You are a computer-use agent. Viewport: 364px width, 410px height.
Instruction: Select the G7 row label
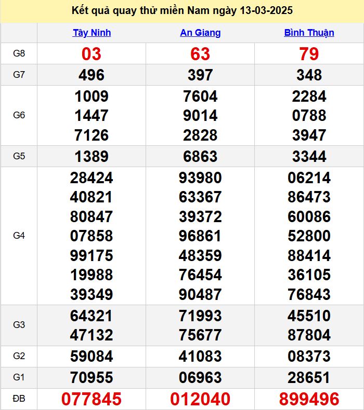[x=19, y=75]
